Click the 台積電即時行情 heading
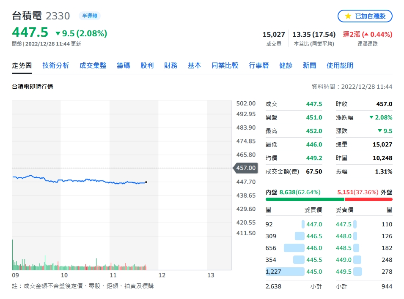Screen dimensions: 404x299 pyautogui.click(x=33, y=87)
